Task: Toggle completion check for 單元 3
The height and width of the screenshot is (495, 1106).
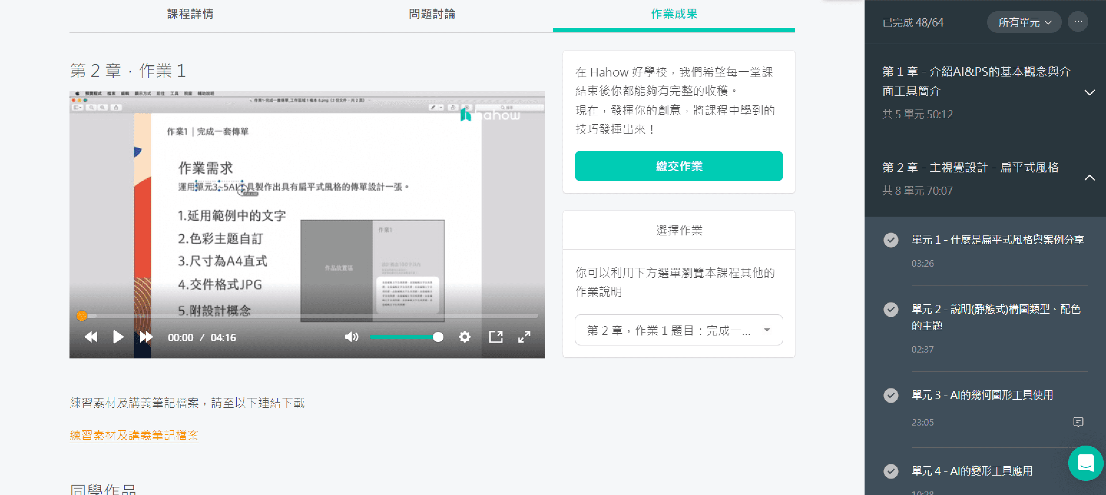Action: click(891, 395)
